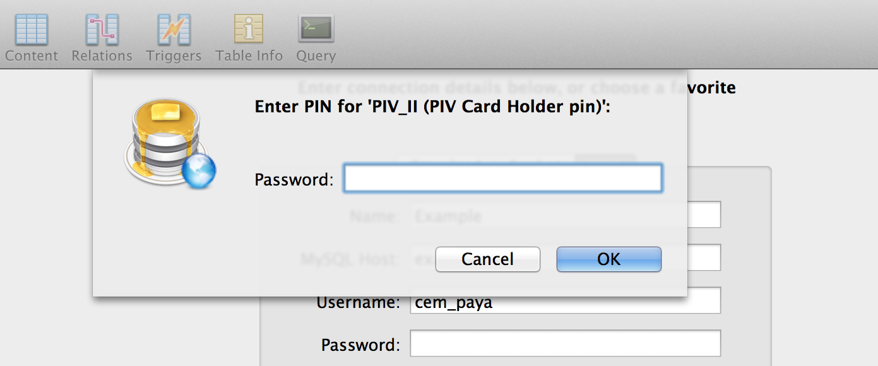Click the Password label in the PIN dialog

(x=293, y=180)
